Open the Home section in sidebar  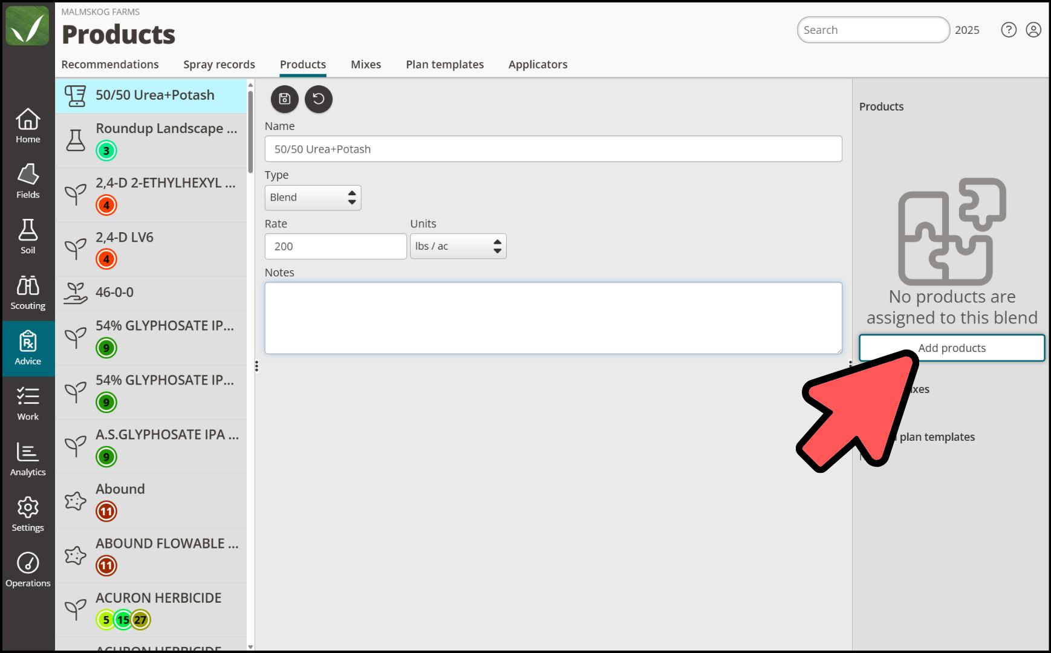28,126
